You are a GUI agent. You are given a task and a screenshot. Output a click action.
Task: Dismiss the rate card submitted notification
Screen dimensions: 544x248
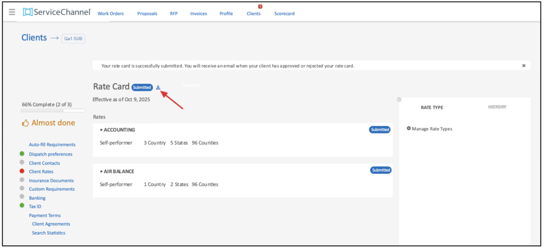point(523,66)
